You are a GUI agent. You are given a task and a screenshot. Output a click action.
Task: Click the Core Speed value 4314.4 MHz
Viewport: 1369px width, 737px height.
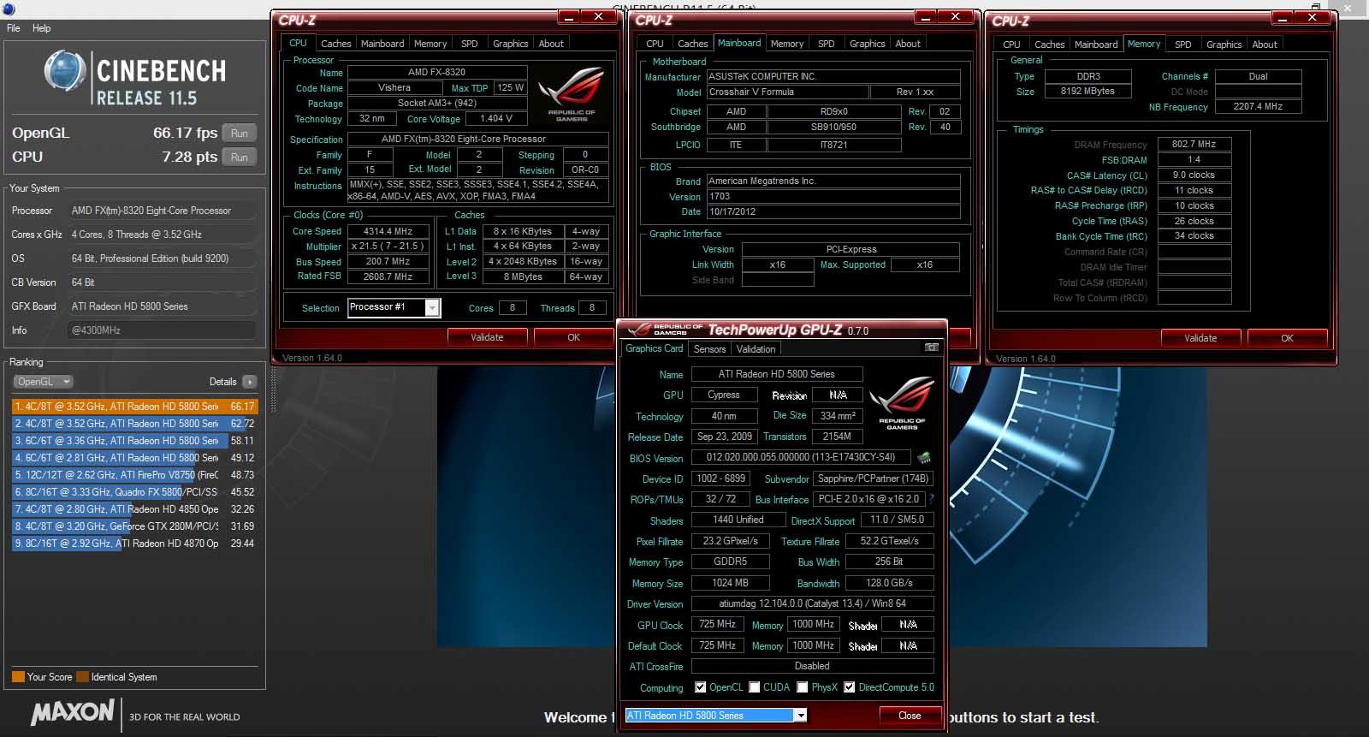tap(388, 232)
